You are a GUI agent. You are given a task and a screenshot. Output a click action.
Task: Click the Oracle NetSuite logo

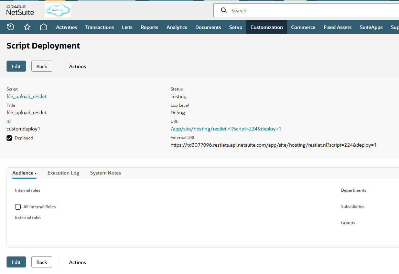(20, 11)
